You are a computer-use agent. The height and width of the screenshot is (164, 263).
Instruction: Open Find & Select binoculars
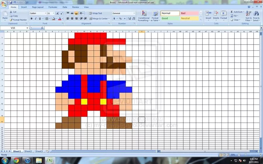coord(256,16)
